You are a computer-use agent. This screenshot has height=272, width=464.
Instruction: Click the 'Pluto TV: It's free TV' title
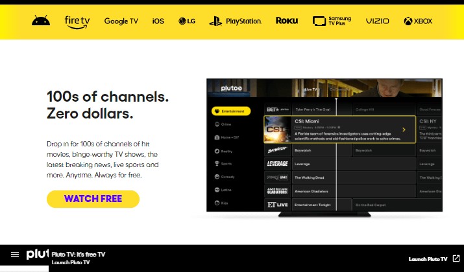pyautogui.click(x=79, y=255)
